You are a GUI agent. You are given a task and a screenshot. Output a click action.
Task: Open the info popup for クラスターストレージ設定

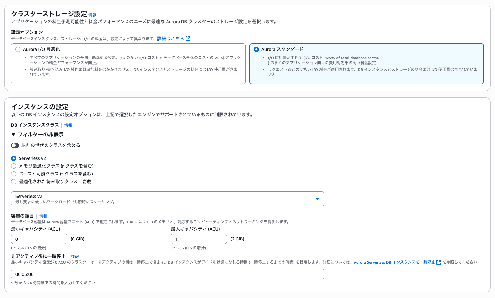[x=92, y=14]
